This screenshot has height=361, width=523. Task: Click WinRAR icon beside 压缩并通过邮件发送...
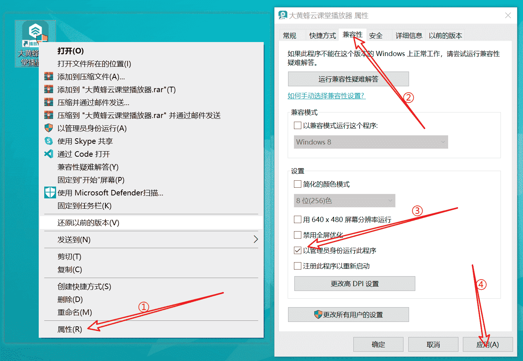(49, 103)
